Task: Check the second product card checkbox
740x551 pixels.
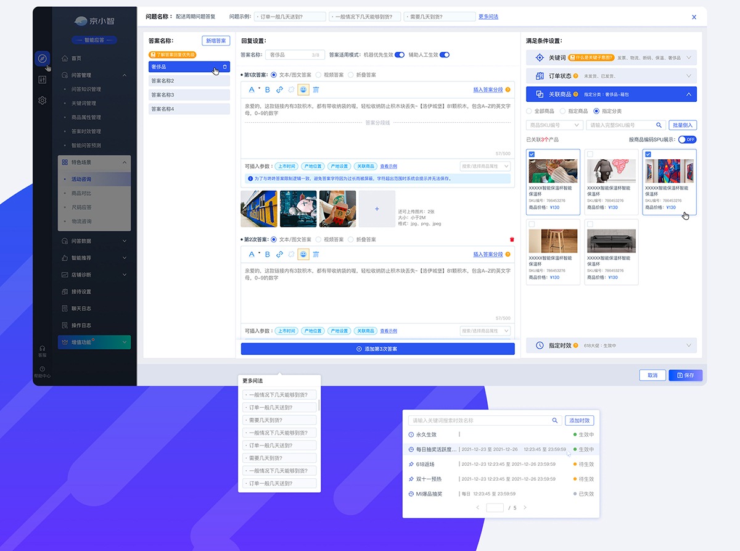Action: [590, 154]
